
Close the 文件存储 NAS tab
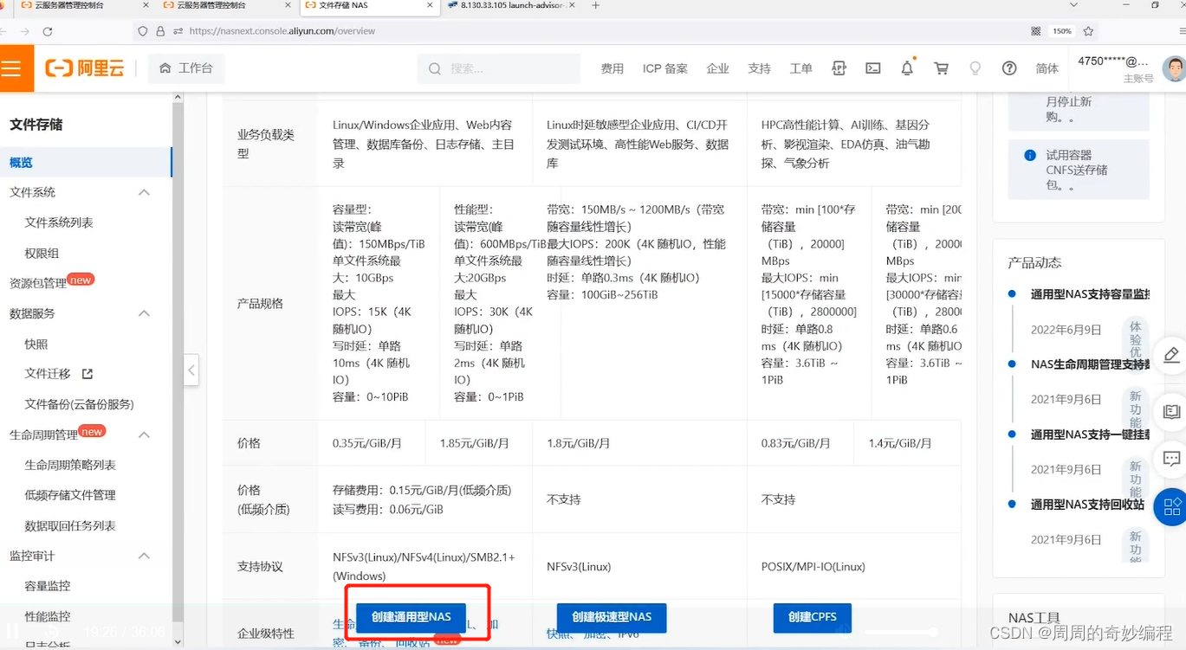(431, 6)
